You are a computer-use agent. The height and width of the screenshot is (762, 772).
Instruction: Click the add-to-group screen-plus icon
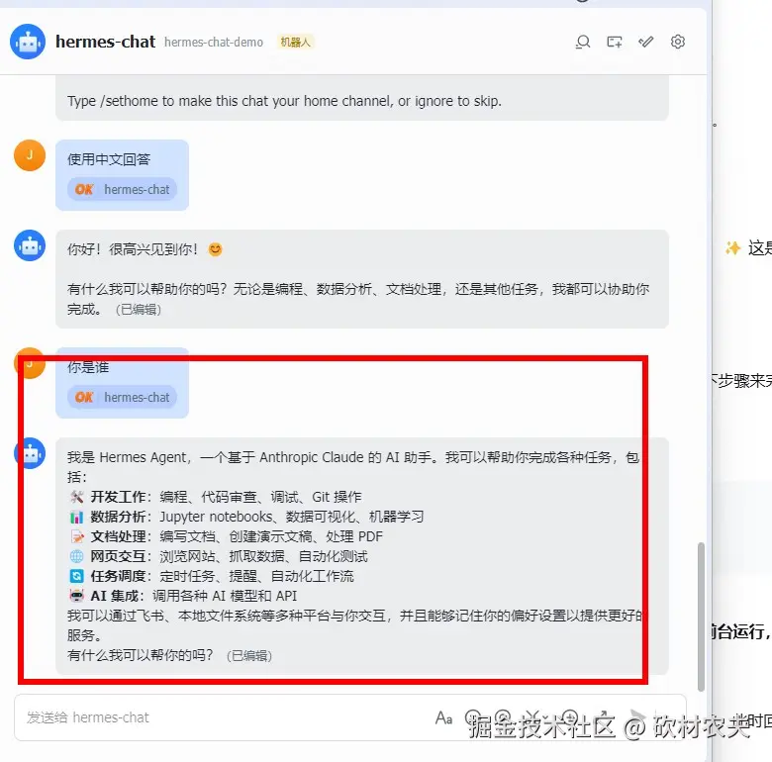615,42
